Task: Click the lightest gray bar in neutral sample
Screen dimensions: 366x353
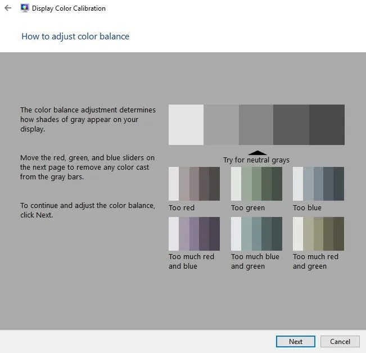Action: 186,125
